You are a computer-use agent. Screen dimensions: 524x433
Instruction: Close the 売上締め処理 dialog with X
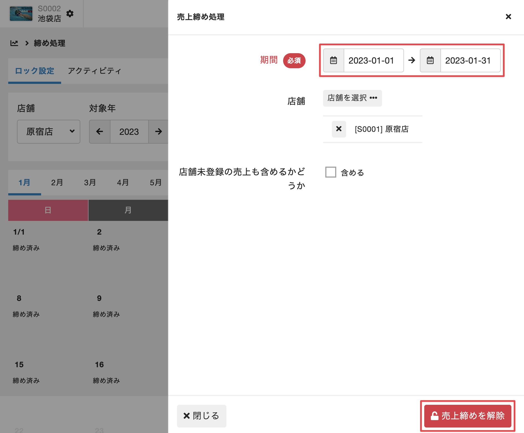[508, 17]
